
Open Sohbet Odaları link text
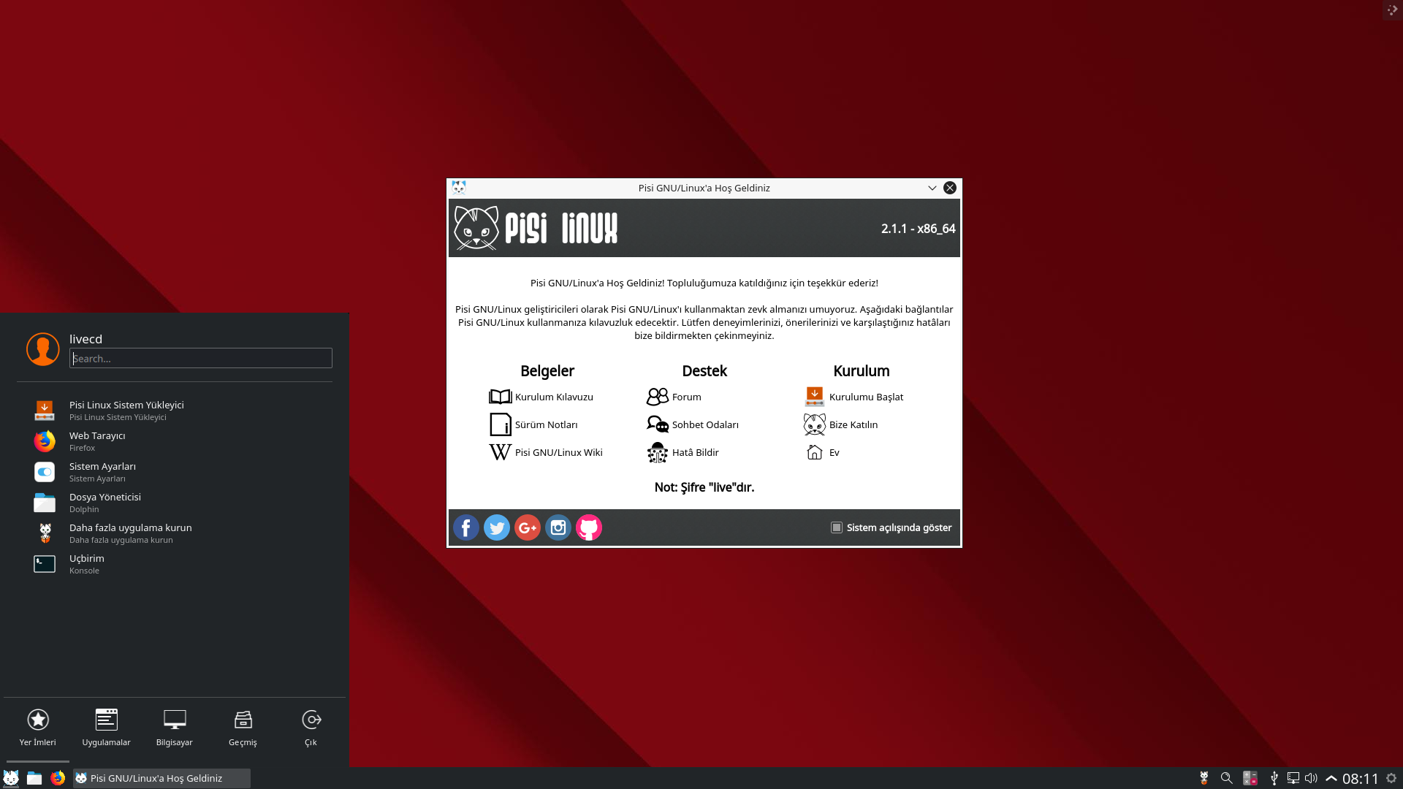coord(705,424)
